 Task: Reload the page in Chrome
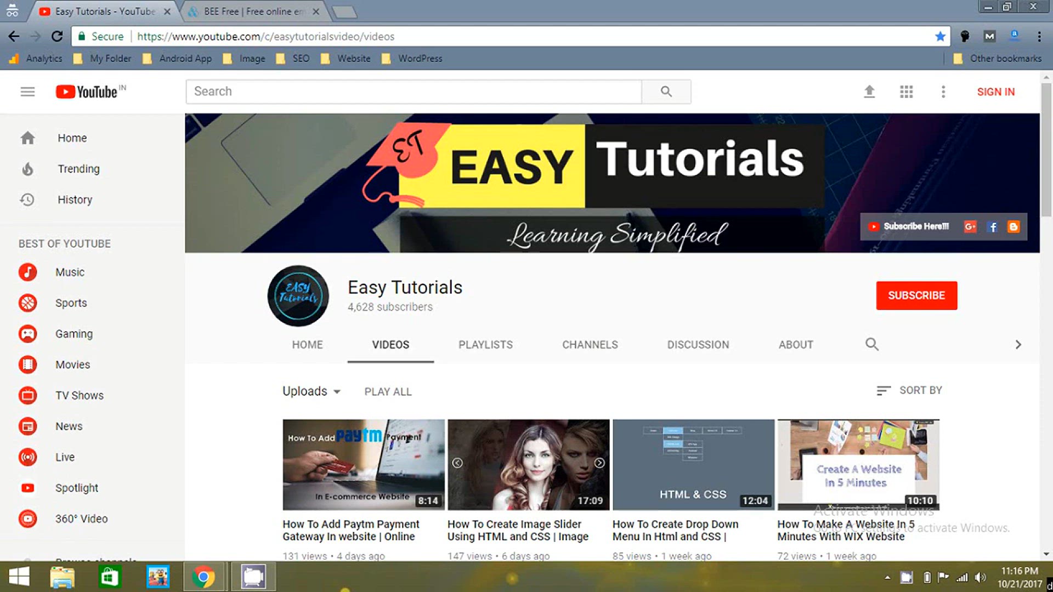[57, 36]
